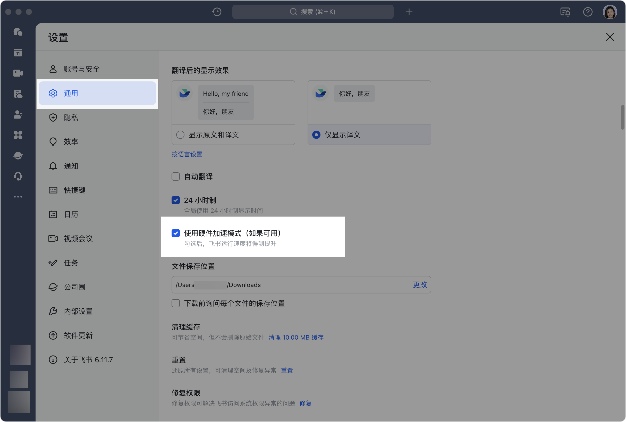Image resolution: width=626 pixels, height=422 pixels.
Task: Click the 搜索 search field
Action: point(313,12)
